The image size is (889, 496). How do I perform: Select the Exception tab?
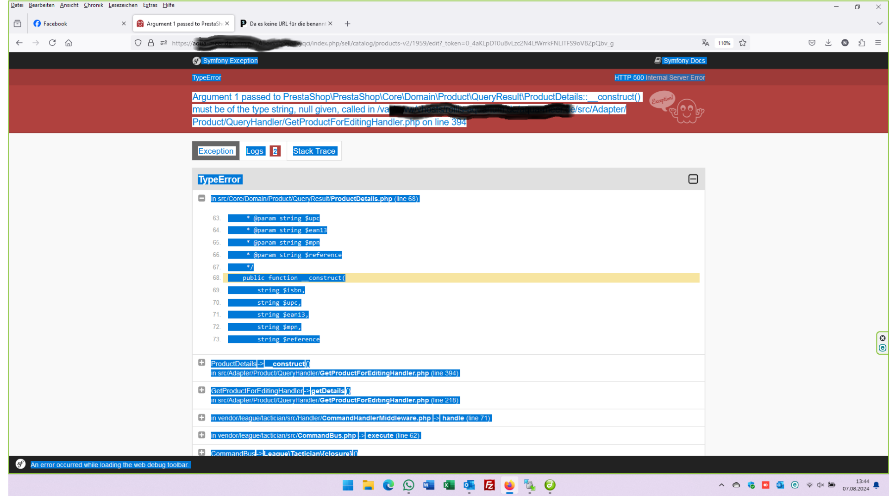pyautogui.click(x=216, y=151)
